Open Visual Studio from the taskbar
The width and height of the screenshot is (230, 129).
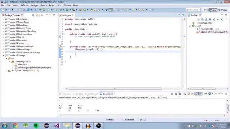click(x=57, y=126)
